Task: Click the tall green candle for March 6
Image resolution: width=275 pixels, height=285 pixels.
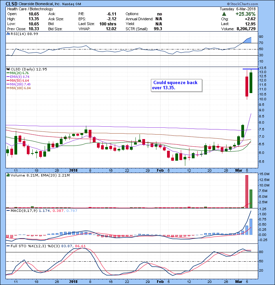Action: coord(251,83)
